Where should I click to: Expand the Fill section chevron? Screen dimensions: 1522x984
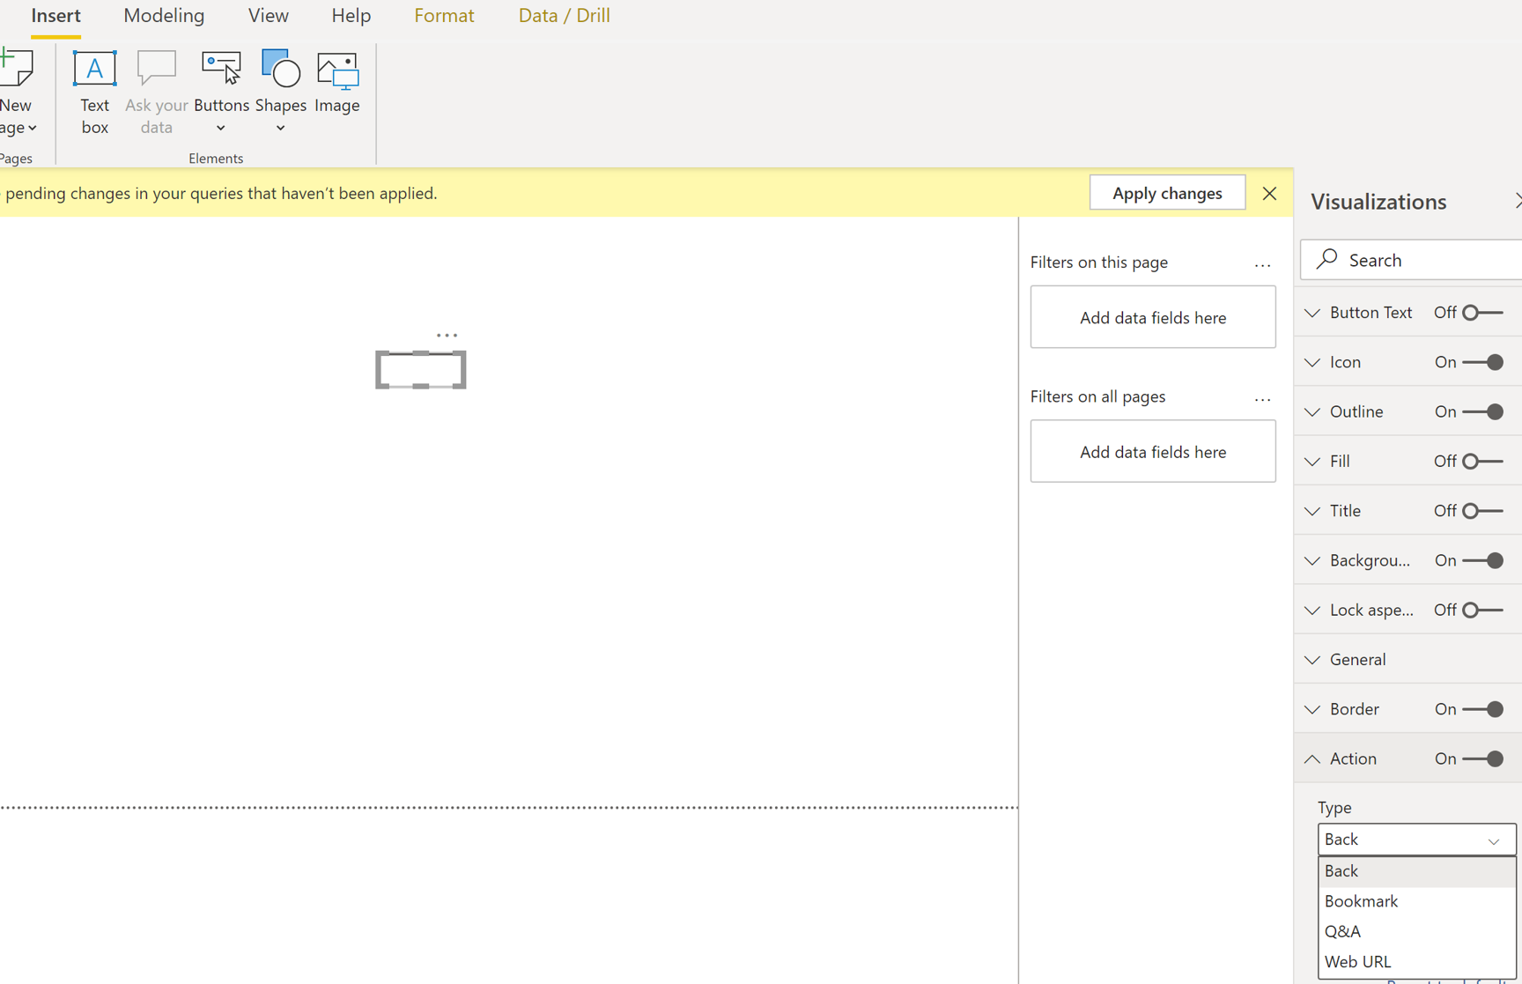[x=1312, y=462]
